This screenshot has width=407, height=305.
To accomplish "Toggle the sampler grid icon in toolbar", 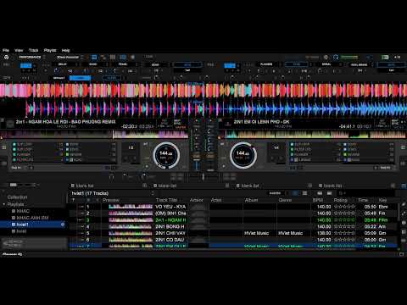I will coord(113,57).
